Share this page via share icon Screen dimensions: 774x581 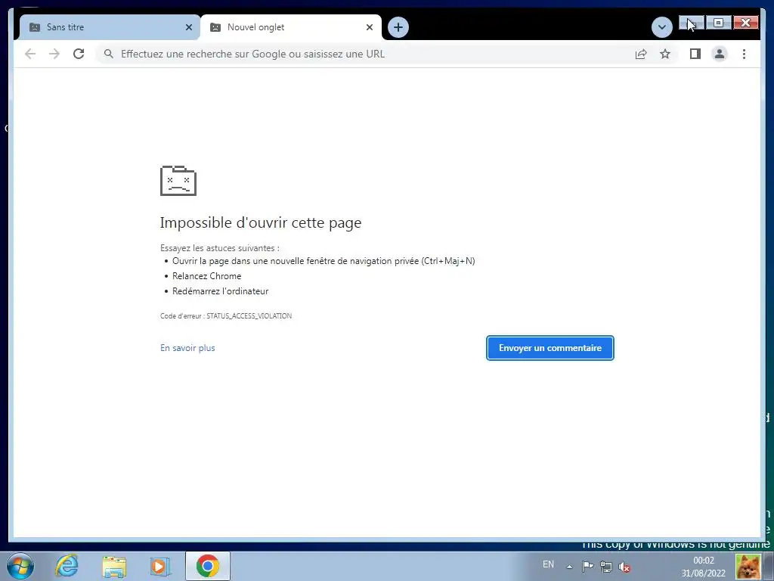[641, 54]
